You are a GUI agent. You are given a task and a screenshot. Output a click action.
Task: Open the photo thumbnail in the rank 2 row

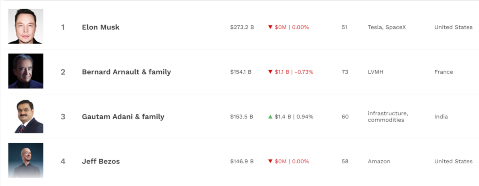tap(26, 71)
